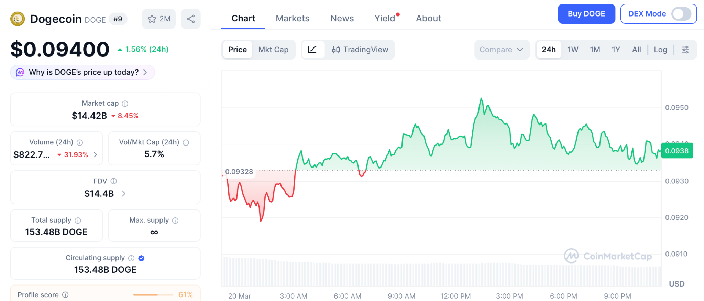Click the Buy DOGE button
This screenshot has height=301, width=704.
click(586, 14)
